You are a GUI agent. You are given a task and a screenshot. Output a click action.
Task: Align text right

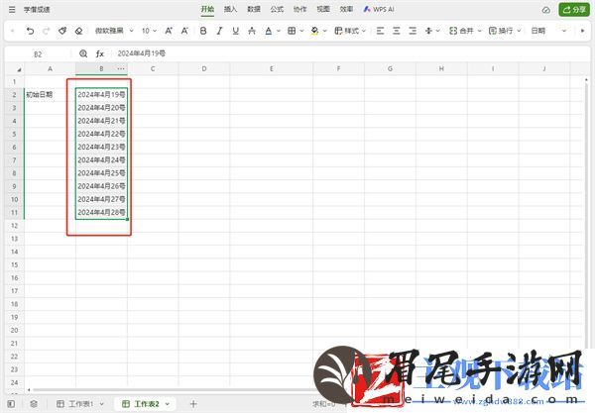413,31
